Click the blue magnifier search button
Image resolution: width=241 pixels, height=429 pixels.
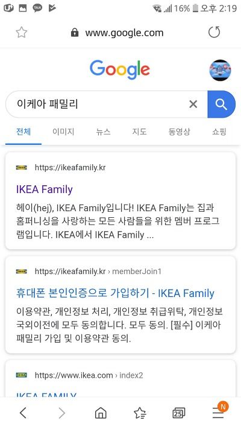[x=221, y=104]
